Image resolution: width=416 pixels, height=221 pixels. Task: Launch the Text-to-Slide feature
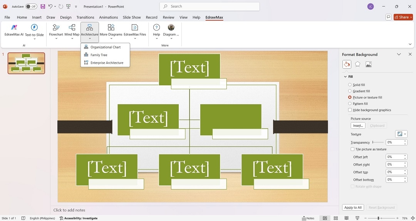34,32
